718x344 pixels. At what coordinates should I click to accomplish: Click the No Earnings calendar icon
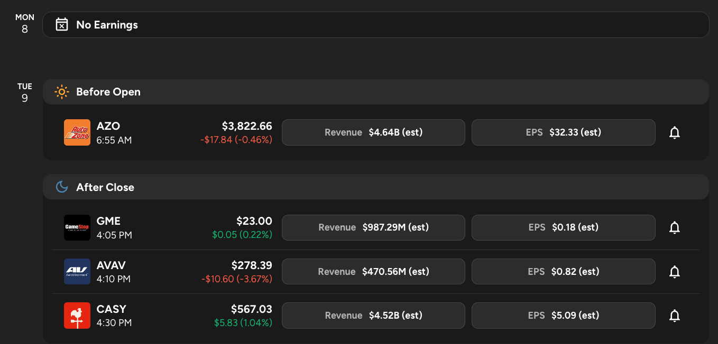pos(62,25)
